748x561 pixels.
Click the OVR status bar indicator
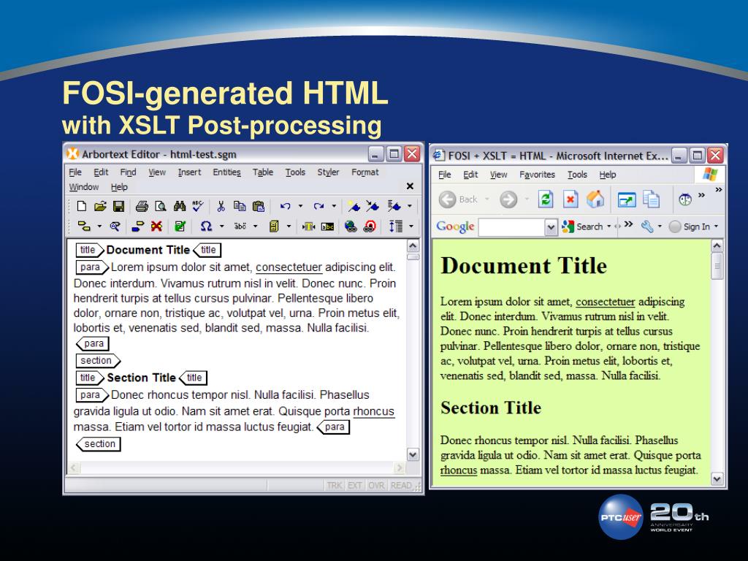coord(376,485)
